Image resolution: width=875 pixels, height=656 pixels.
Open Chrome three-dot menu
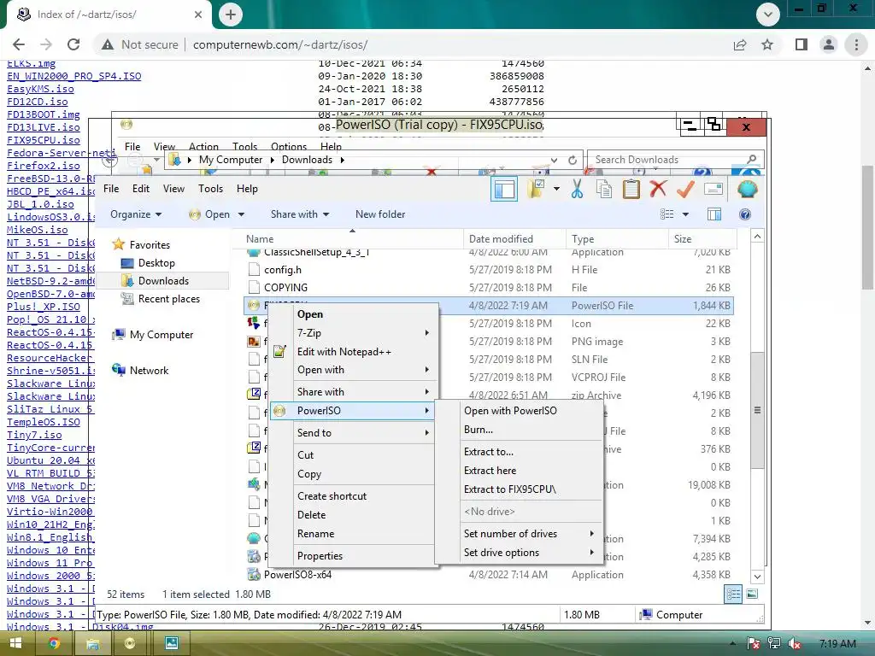point(856,44)
